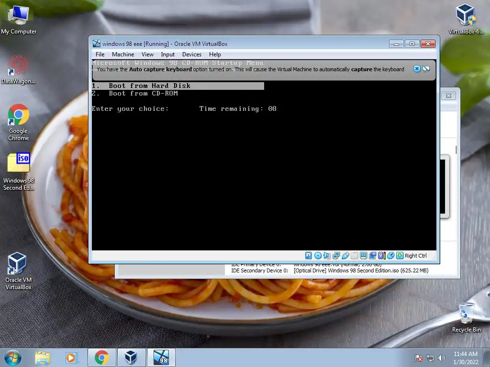Open the File menu
This screenshot has width=490, height=367.
point(100,54)
